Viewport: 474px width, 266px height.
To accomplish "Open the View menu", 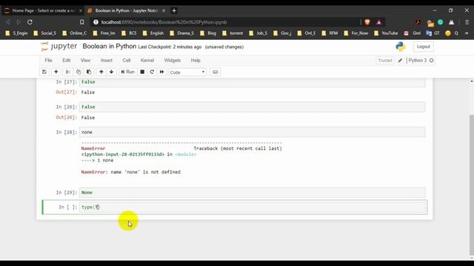I will coord(86,61).
